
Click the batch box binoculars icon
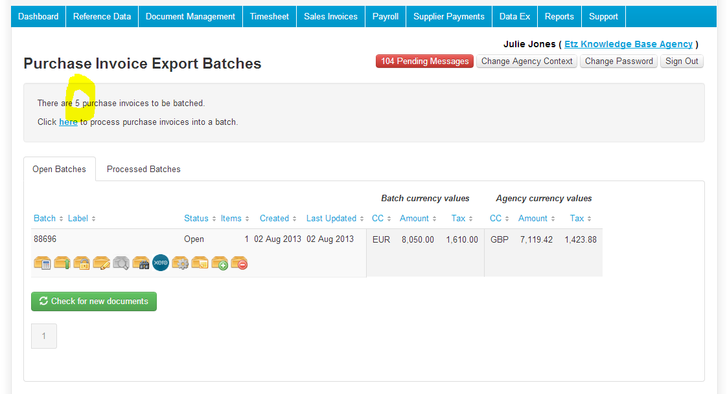coord(141,263)
